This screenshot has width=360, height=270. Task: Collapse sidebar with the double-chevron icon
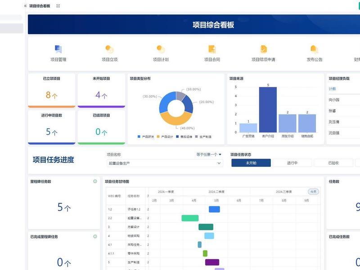coord(25,6)
